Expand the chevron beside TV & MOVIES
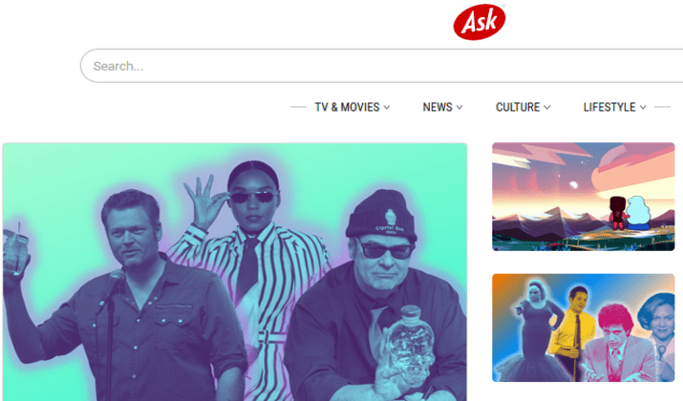This screenshot has width=683, height=401. point(386,108)
